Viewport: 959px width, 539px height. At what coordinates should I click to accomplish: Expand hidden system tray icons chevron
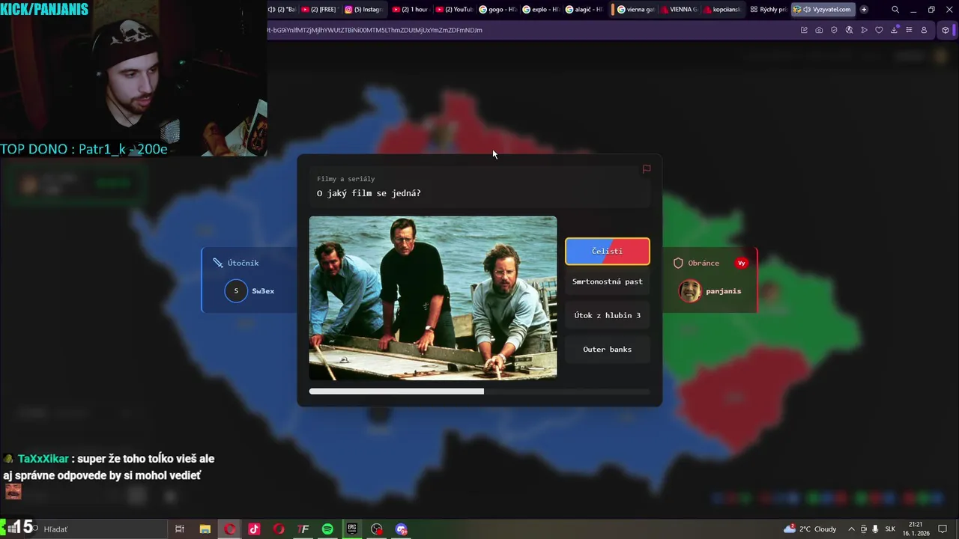coord(851,529)
